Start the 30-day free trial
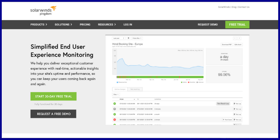The image size is (280, 140). [x=54, y=97]
